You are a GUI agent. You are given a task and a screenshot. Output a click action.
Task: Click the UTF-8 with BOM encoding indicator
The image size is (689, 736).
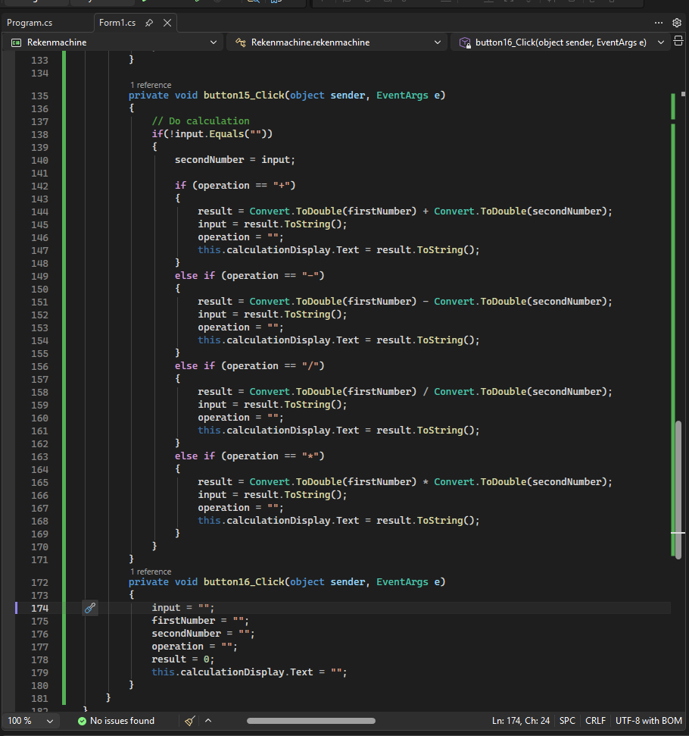click(x=649, y=721)
